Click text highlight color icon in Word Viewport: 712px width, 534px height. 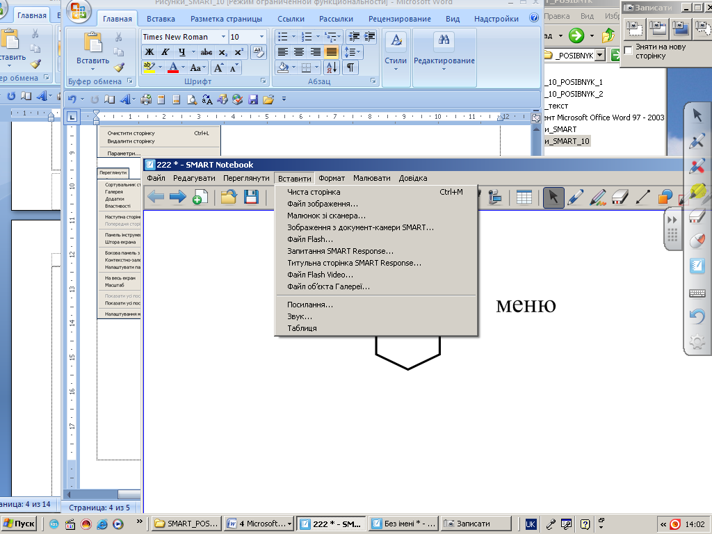coord(149,67)
